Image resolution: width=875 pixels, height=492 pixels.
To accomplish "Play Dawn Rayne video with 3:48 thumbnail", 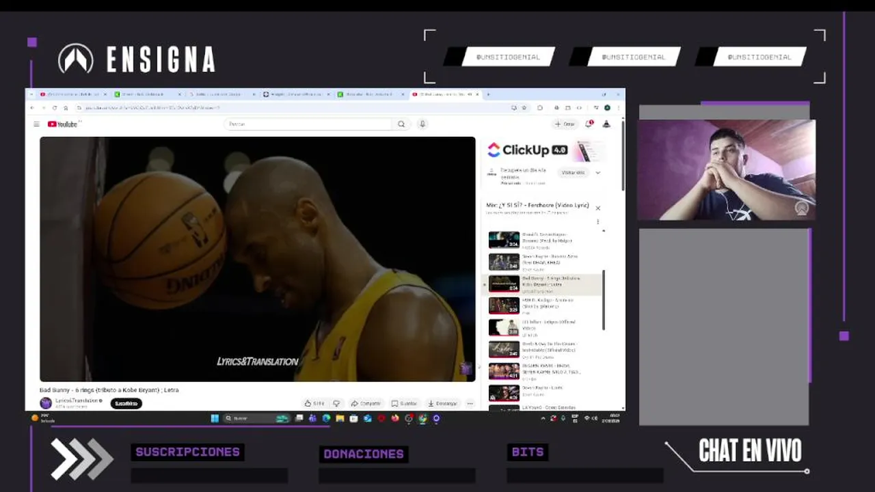I will point(543,262).
